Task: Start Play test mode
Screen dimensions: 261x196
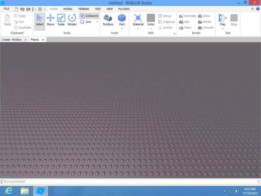Action: [x=223, y=20]
